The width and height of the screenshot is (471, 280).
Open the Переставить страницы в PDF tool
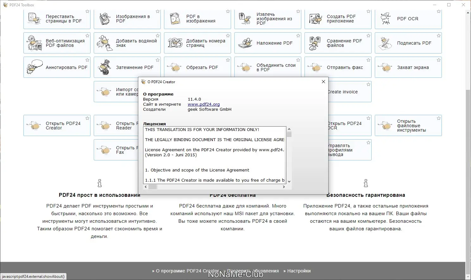(x=57, y=19)
